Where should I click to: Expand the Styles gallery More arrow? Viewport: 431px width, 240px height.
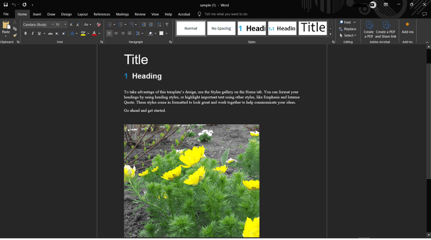330,34
